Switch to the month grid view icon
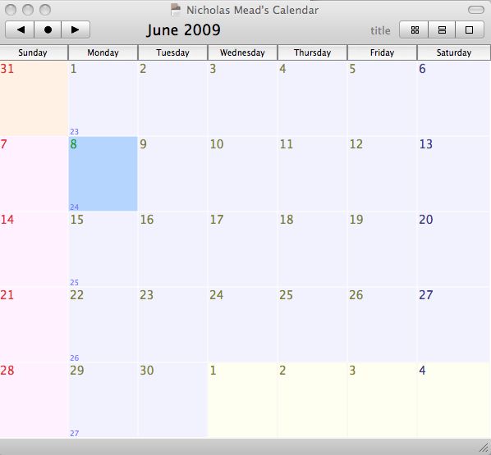The height and width of the screenshot is (455, 491). pyautogui.click(x=414, y=30)
